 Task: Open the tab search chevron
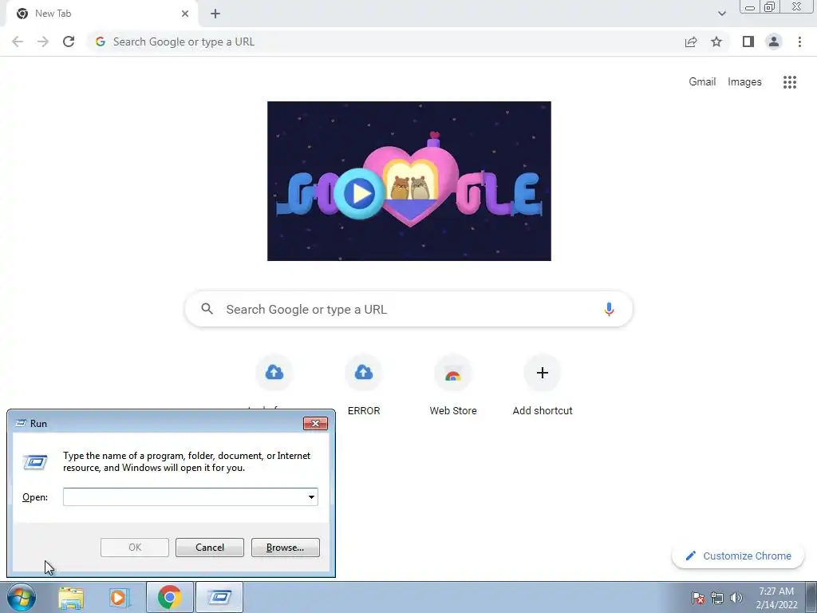click(721, 14)
